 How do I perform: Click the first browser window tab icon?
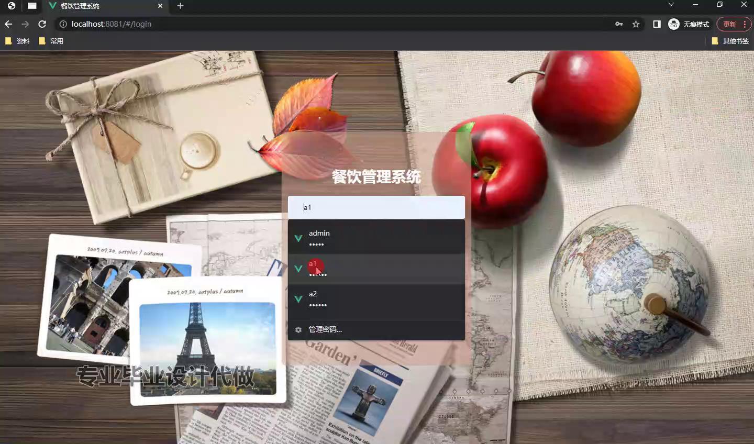tap(12, 6)
